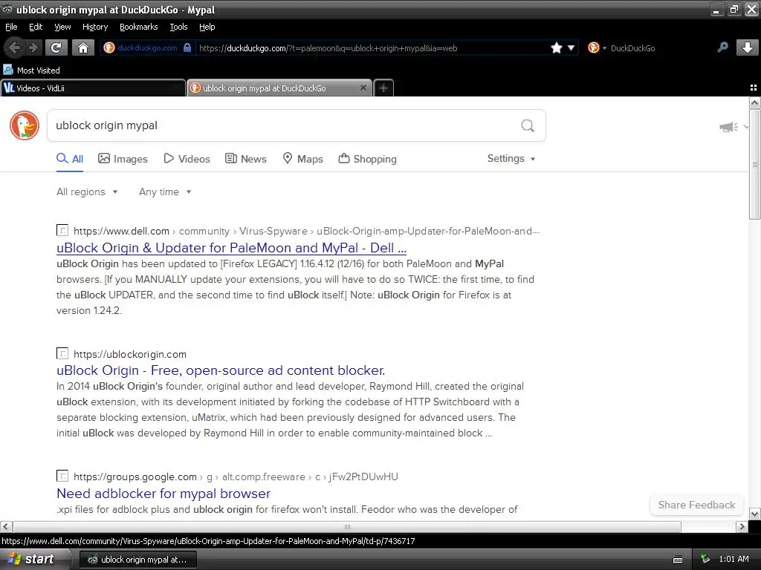This screenshot has width=761, height=570.
Task: Click the address bar URL text
Action: 328,48
